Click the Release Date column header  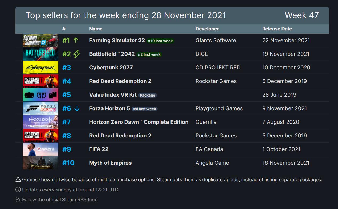[x=277, y=29]
